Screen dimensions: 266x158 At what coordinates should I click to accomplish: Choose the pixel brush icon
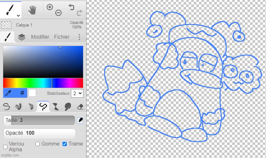click(43, 107)
